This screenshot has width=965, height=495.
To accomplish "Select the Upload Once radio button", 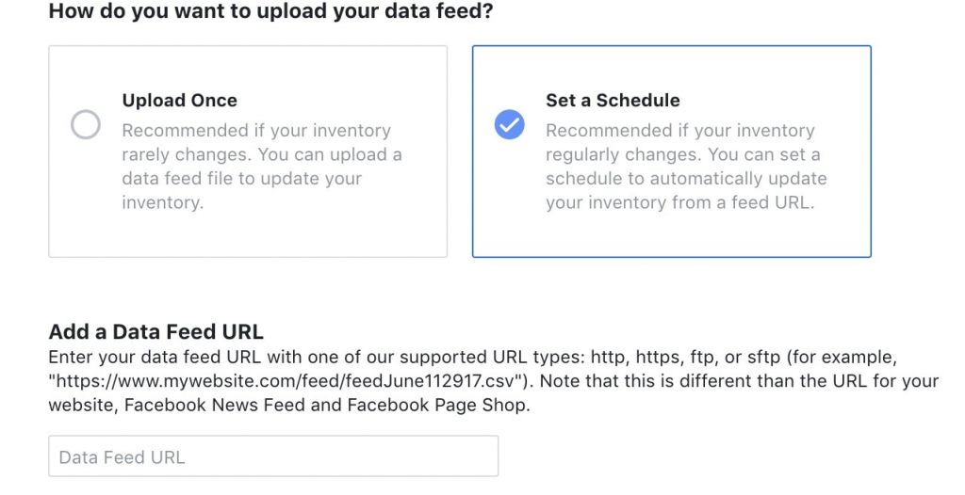I will 86,124.
